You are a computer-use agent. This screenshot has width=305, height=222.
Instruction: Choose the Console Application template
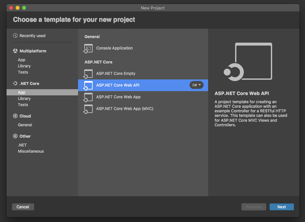point(143,48)
